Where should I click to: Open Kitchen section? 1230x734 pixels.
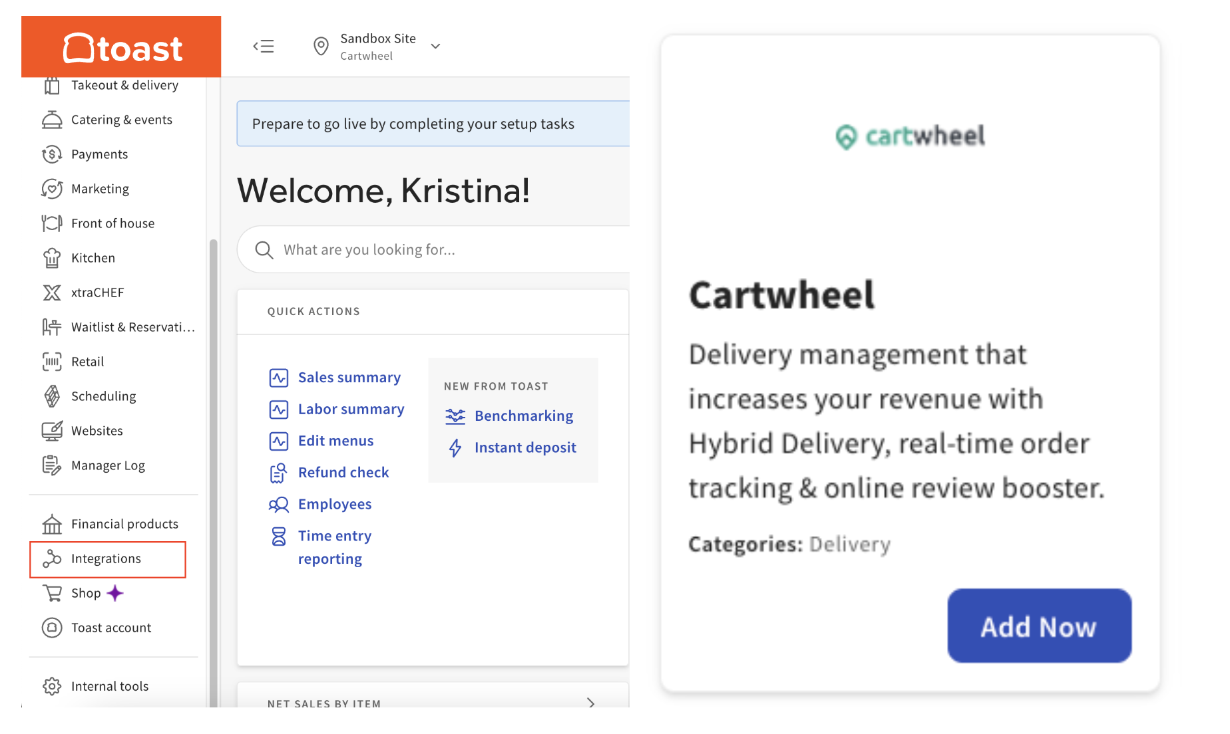point(93,258)
